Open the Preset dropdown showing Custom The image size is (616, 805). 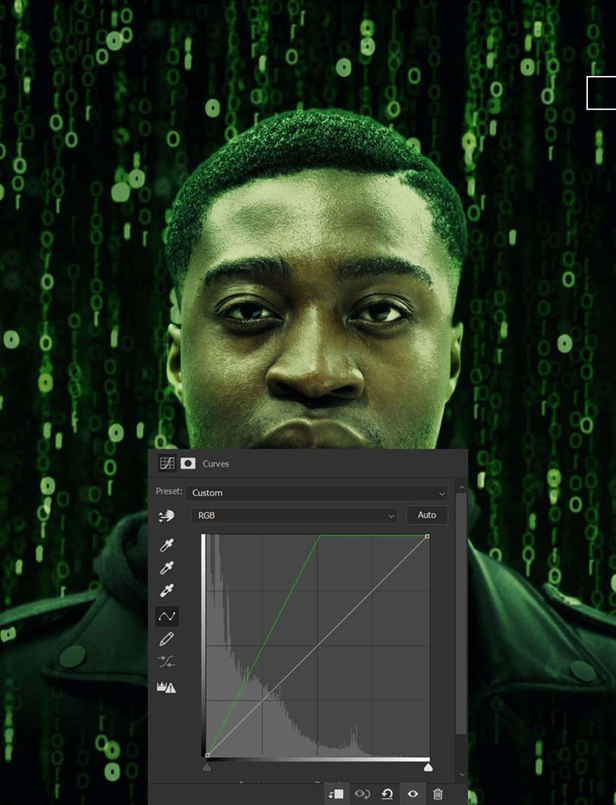317,493
